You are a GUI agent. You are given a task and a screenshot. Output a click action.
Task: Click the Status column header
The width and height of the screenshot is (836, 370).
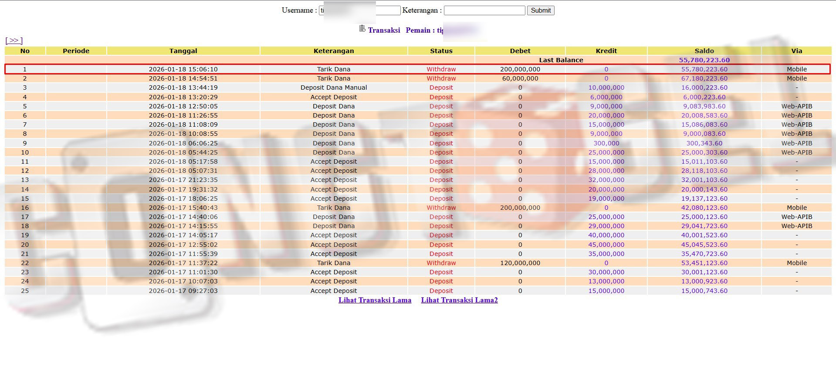point(441,51)
